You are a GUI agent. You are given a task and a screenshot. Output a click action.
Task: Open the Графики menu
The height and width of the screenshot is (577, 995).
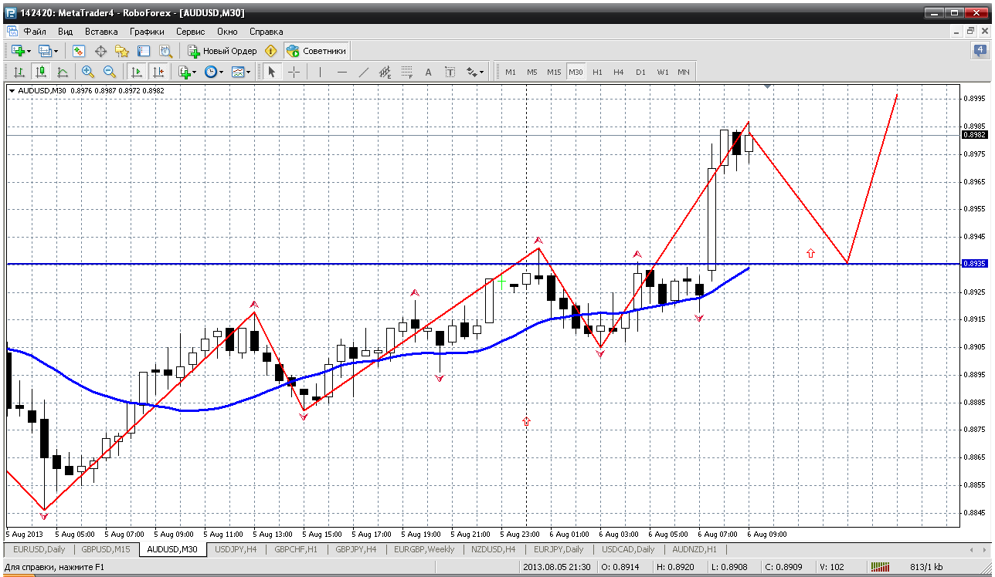[x=147, y=32]
